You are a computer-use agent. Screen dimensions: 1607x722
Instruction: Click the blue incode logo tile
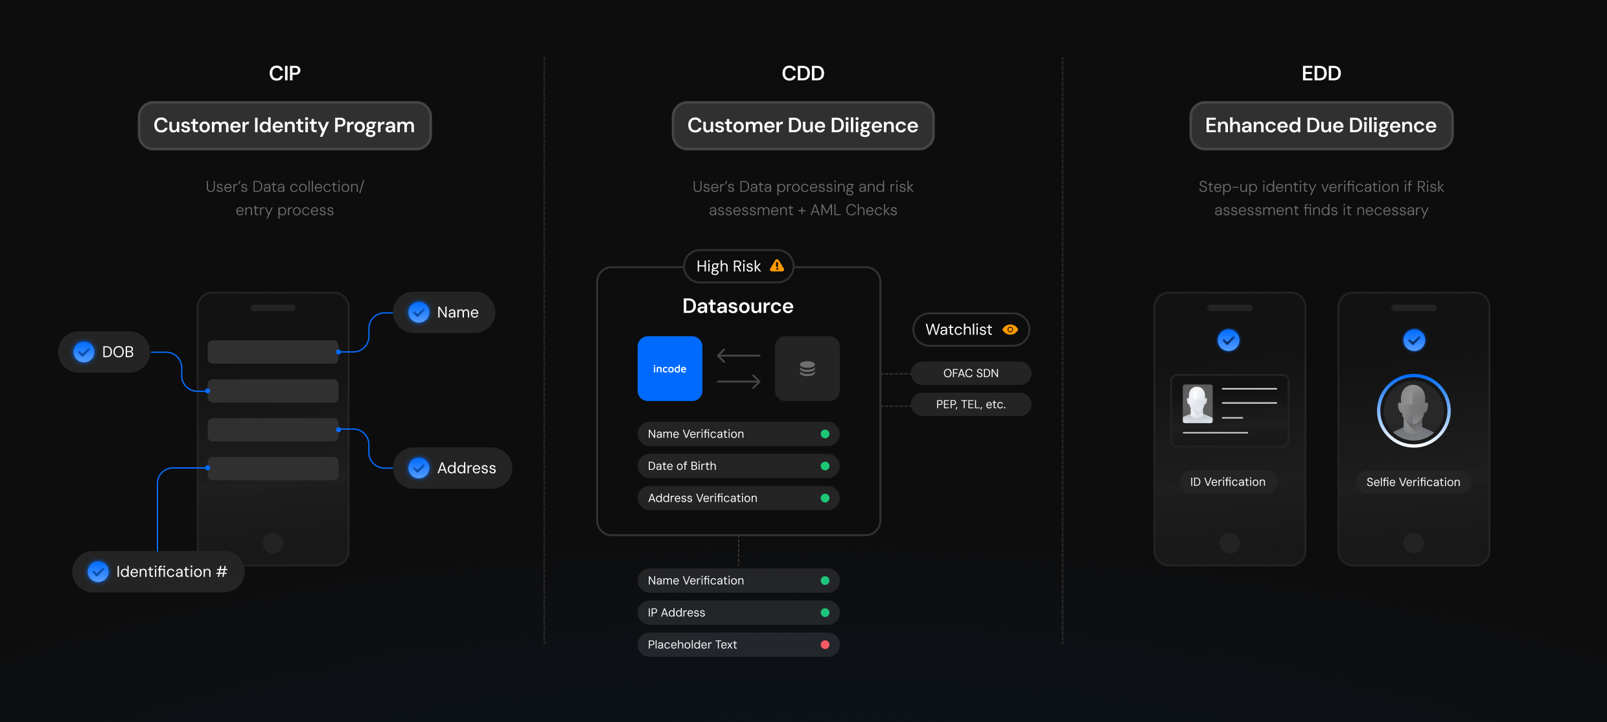(x=669, y=368)
